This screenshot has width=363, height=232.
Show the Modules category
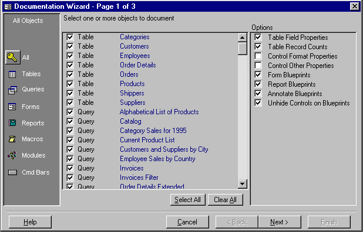33,155
